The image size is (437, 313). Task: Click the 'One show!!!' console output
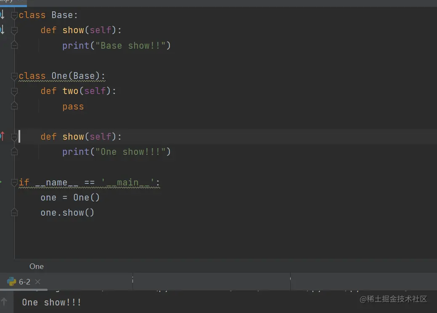coord(52,302)
